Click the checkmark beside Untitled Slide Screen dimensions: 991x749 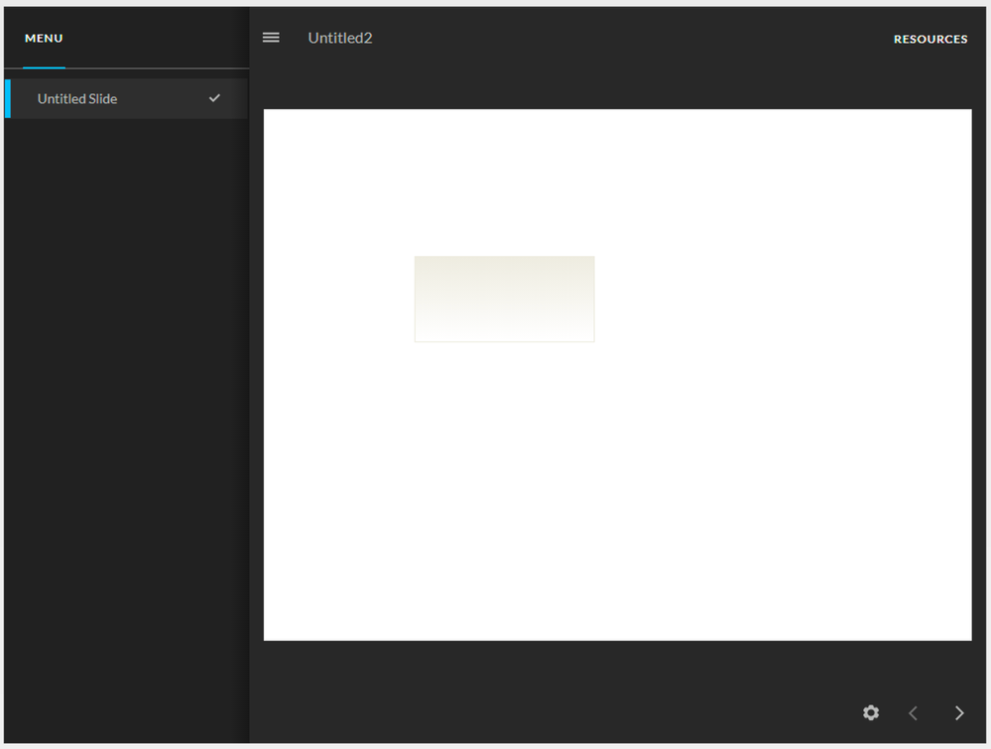coord(215,98)
